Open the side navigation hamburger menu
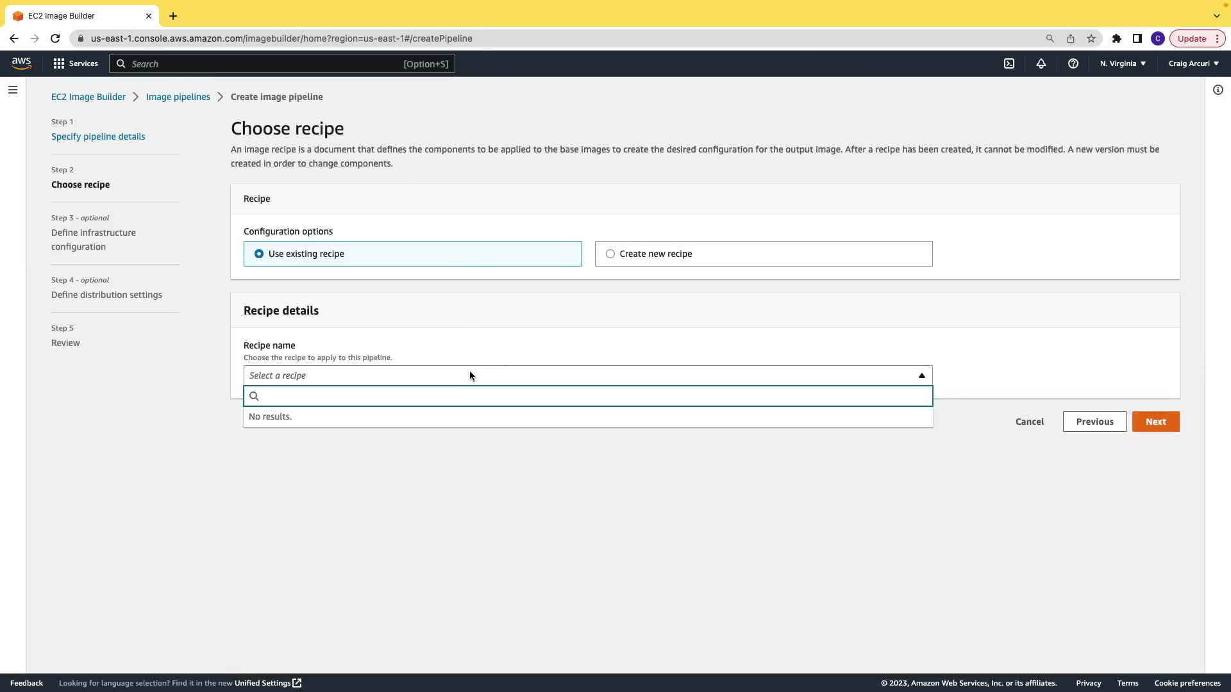 click(x=13, y=90)
